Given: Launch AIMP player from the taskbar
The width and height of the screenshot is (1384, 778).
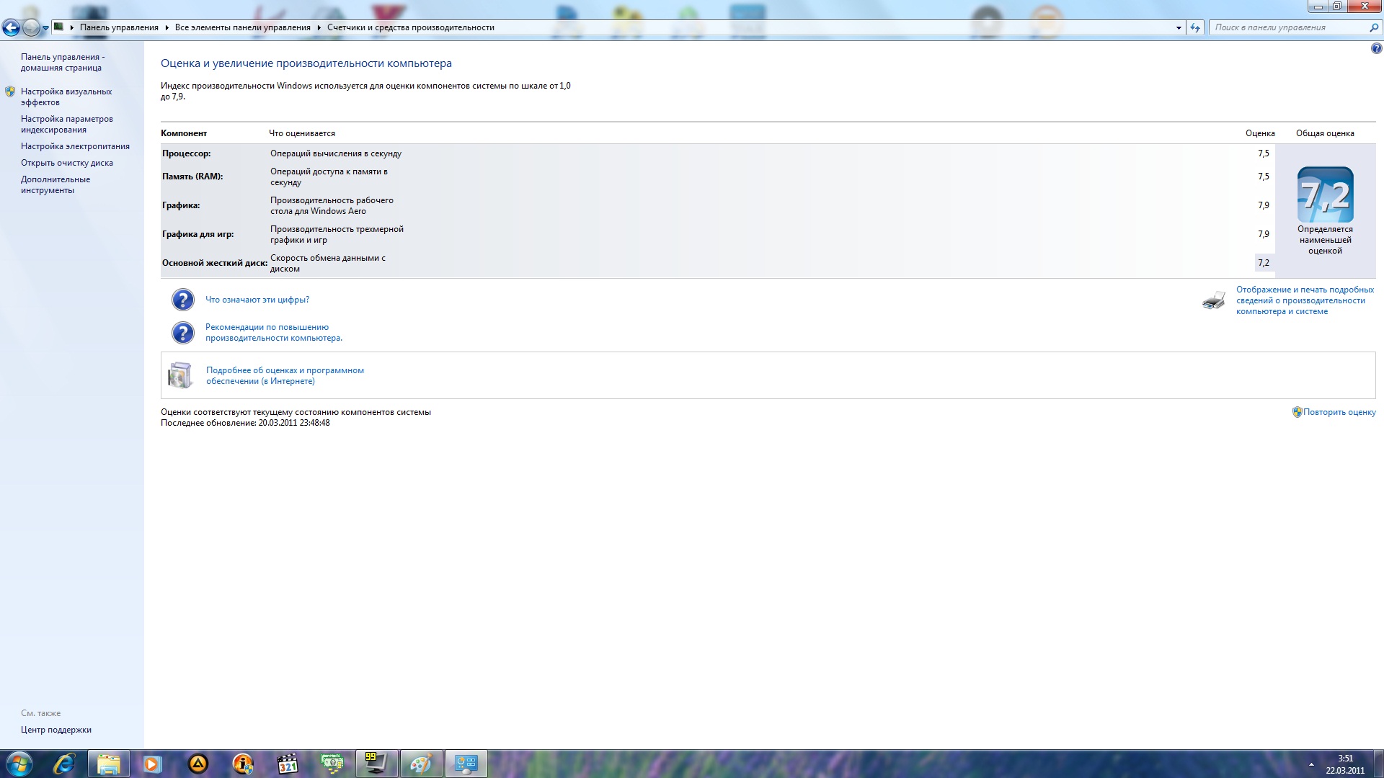Looking at the screenshot, I should 198,764.
